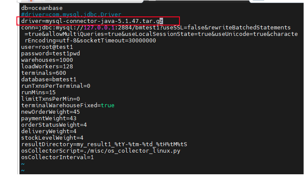Click the limitTxnsPerMin=0 line

click(50, 99)
